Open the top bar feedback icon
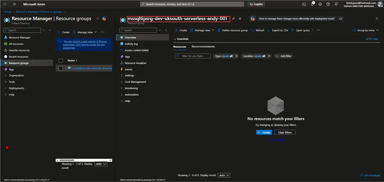This screenshot has width=384, height=182. pos(336,4)
